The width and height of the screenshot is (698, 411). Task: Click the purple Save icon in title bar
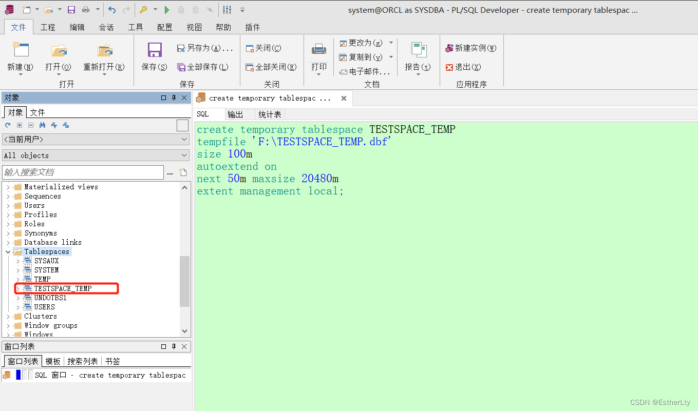pyautogui.click(x=71, y=10)
